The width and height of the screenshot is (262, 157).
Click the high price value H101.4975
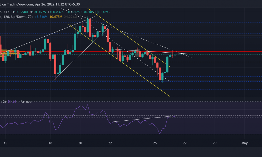[x=38, y=12]
